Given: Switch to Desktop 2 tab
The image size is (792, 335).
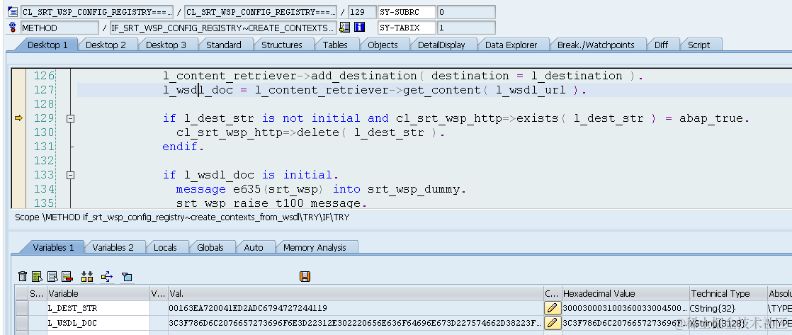Looking at the screenshot, I should 106,45.
